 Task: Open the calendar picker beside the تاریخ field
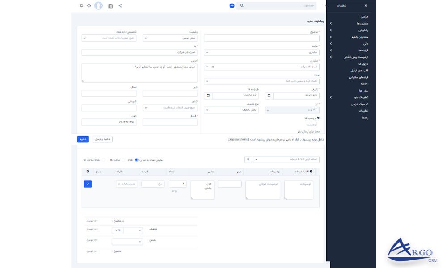pos(268,95)
